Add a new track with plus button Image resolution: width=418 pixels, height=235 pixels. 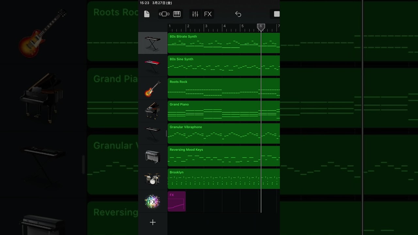click(x=153, y=222)
